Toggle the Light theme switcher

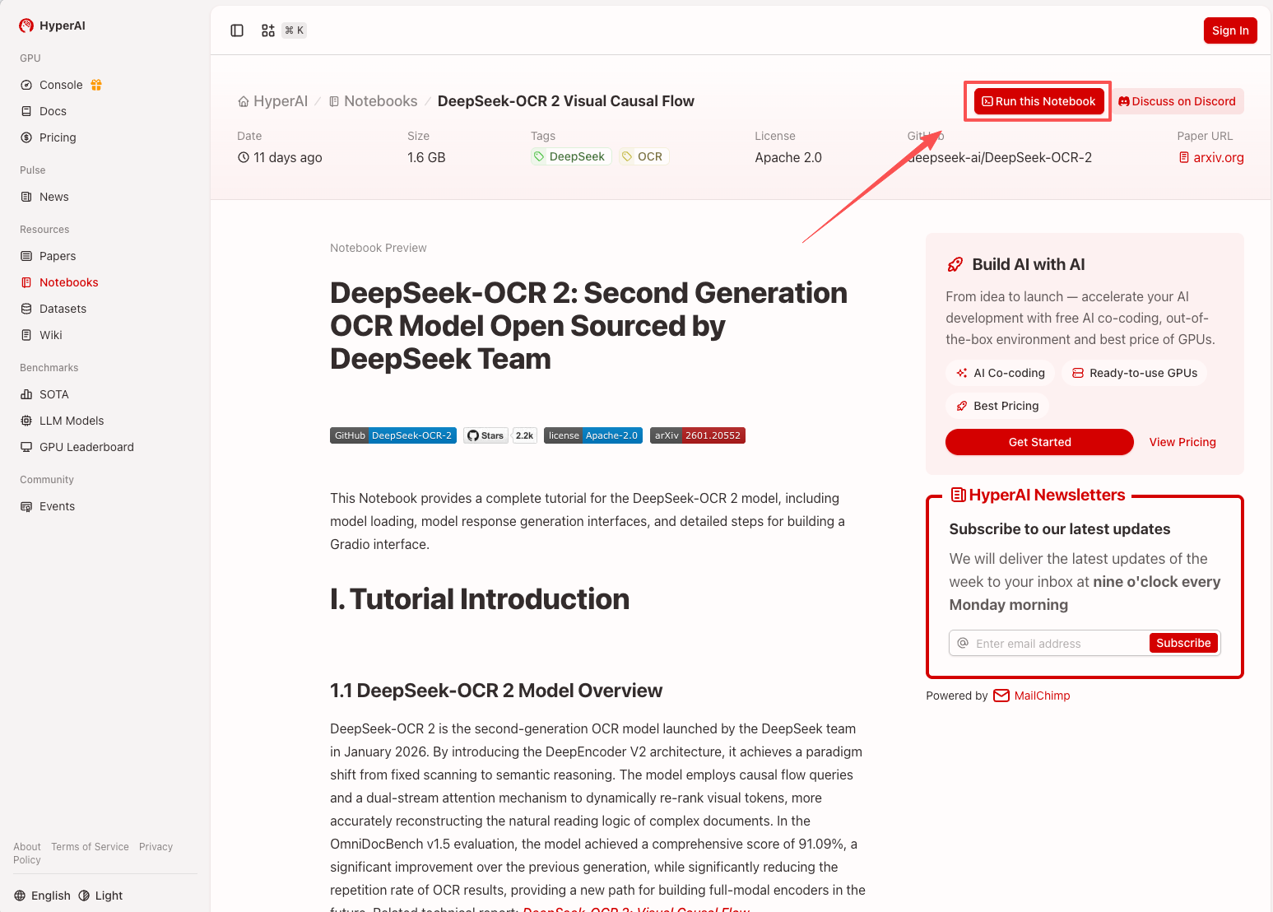tap(100, 896)
